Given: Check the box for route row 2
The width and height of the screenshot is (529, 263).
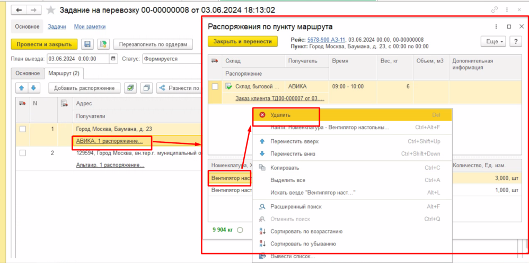Looking at the screenshot, I should pyautogui.click(x=22, y=153).
